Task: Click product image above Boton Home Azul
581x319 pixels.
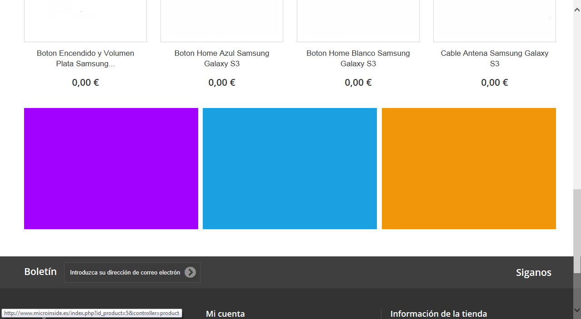Action: tap(222, 20)
